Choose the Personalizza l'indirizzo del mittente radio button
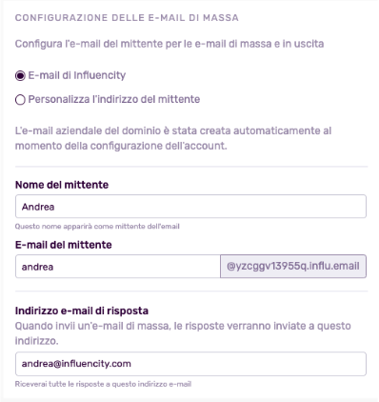 [x=20, y=100]
